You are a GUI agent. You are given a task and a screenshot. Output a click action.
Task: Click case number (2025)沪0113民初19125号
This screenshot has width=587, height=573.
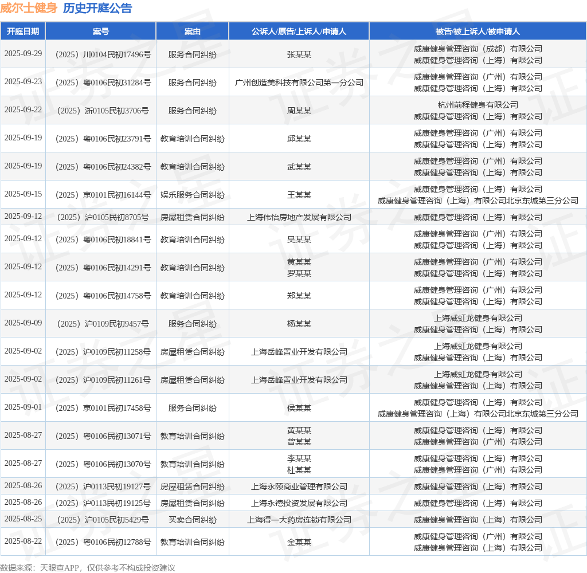[103, 504]
